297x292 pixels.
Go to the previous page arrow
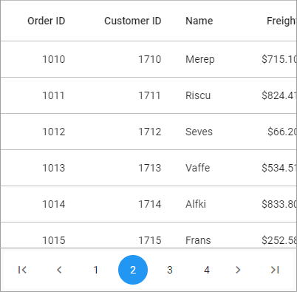(59, 270)
